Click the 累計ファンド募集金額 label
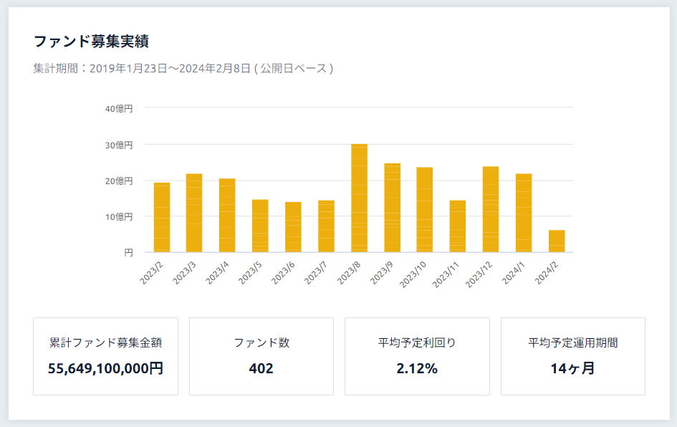Image resolution: width=677 pixels, height=427 pixels. (106, 342)
